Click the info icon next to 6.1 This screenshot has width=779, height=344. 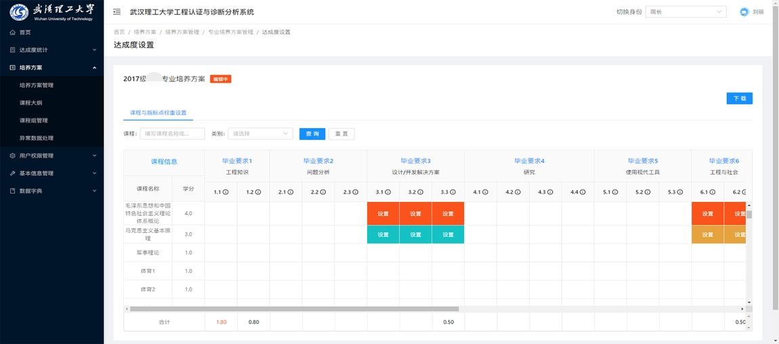tap(712, 192)
